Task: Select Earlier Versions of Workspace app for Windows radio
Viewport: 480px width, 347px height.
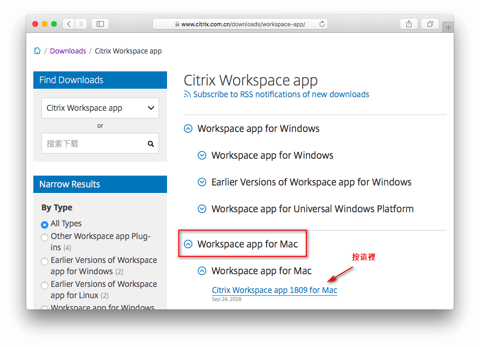Action: point(45,261)
